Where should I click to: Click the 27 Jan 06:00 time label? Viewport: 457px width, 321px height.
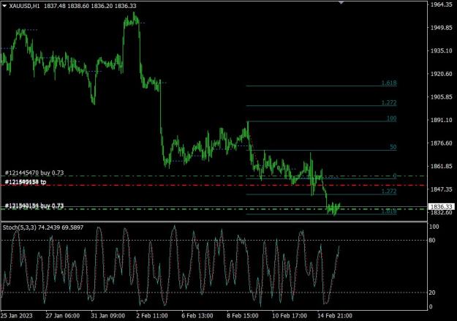point(62,316)
